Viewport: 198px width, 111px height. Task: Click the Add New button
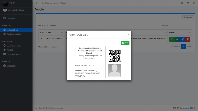pyautogui.click(x=188, y=17)
